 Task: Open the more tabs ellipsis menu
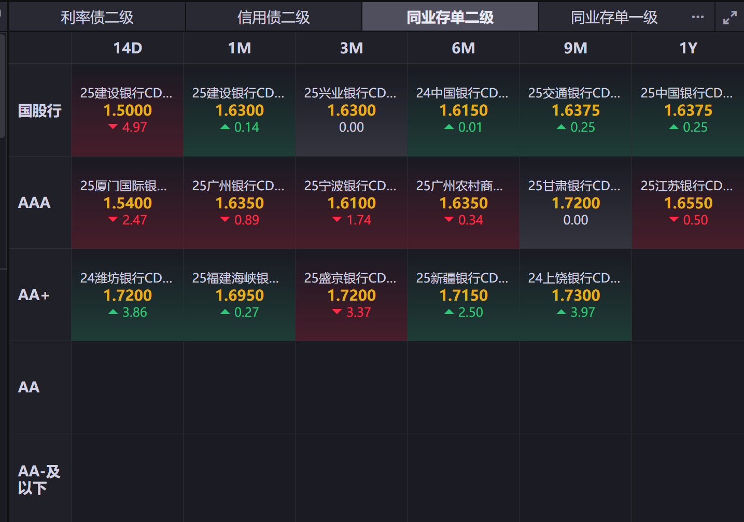click(x=698, y=17)
